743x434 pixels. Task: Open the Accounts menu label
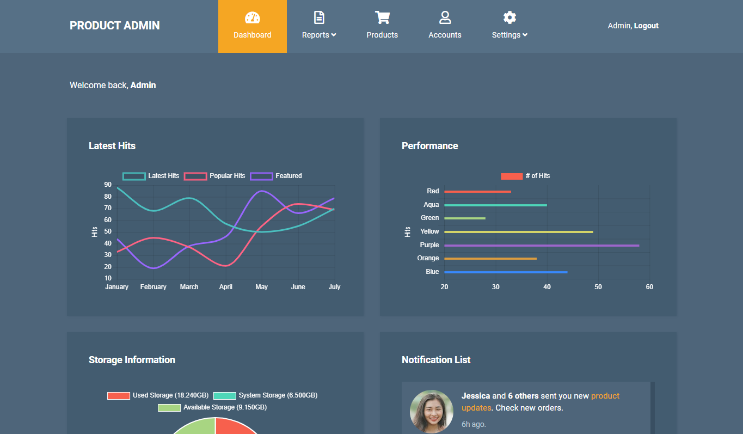[445, 35]
